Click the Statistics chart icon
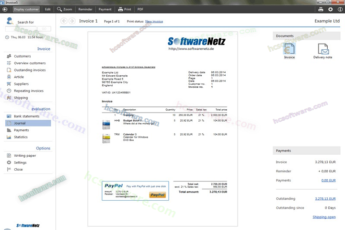 (x=9, y=137)
